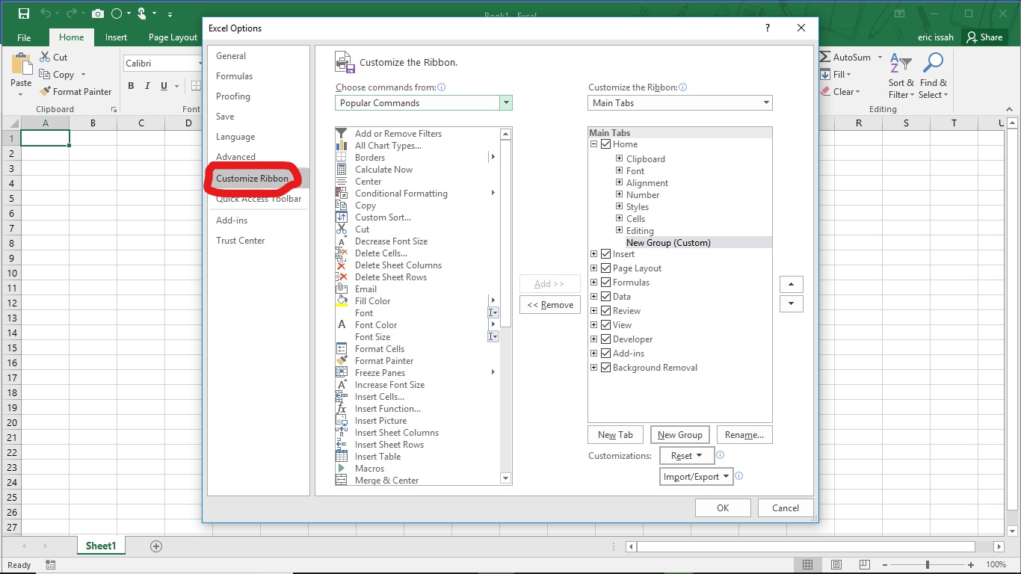Screen dimensions: 1021x574
Task: Click the << Remove button
Action: (x=550, y=305)
